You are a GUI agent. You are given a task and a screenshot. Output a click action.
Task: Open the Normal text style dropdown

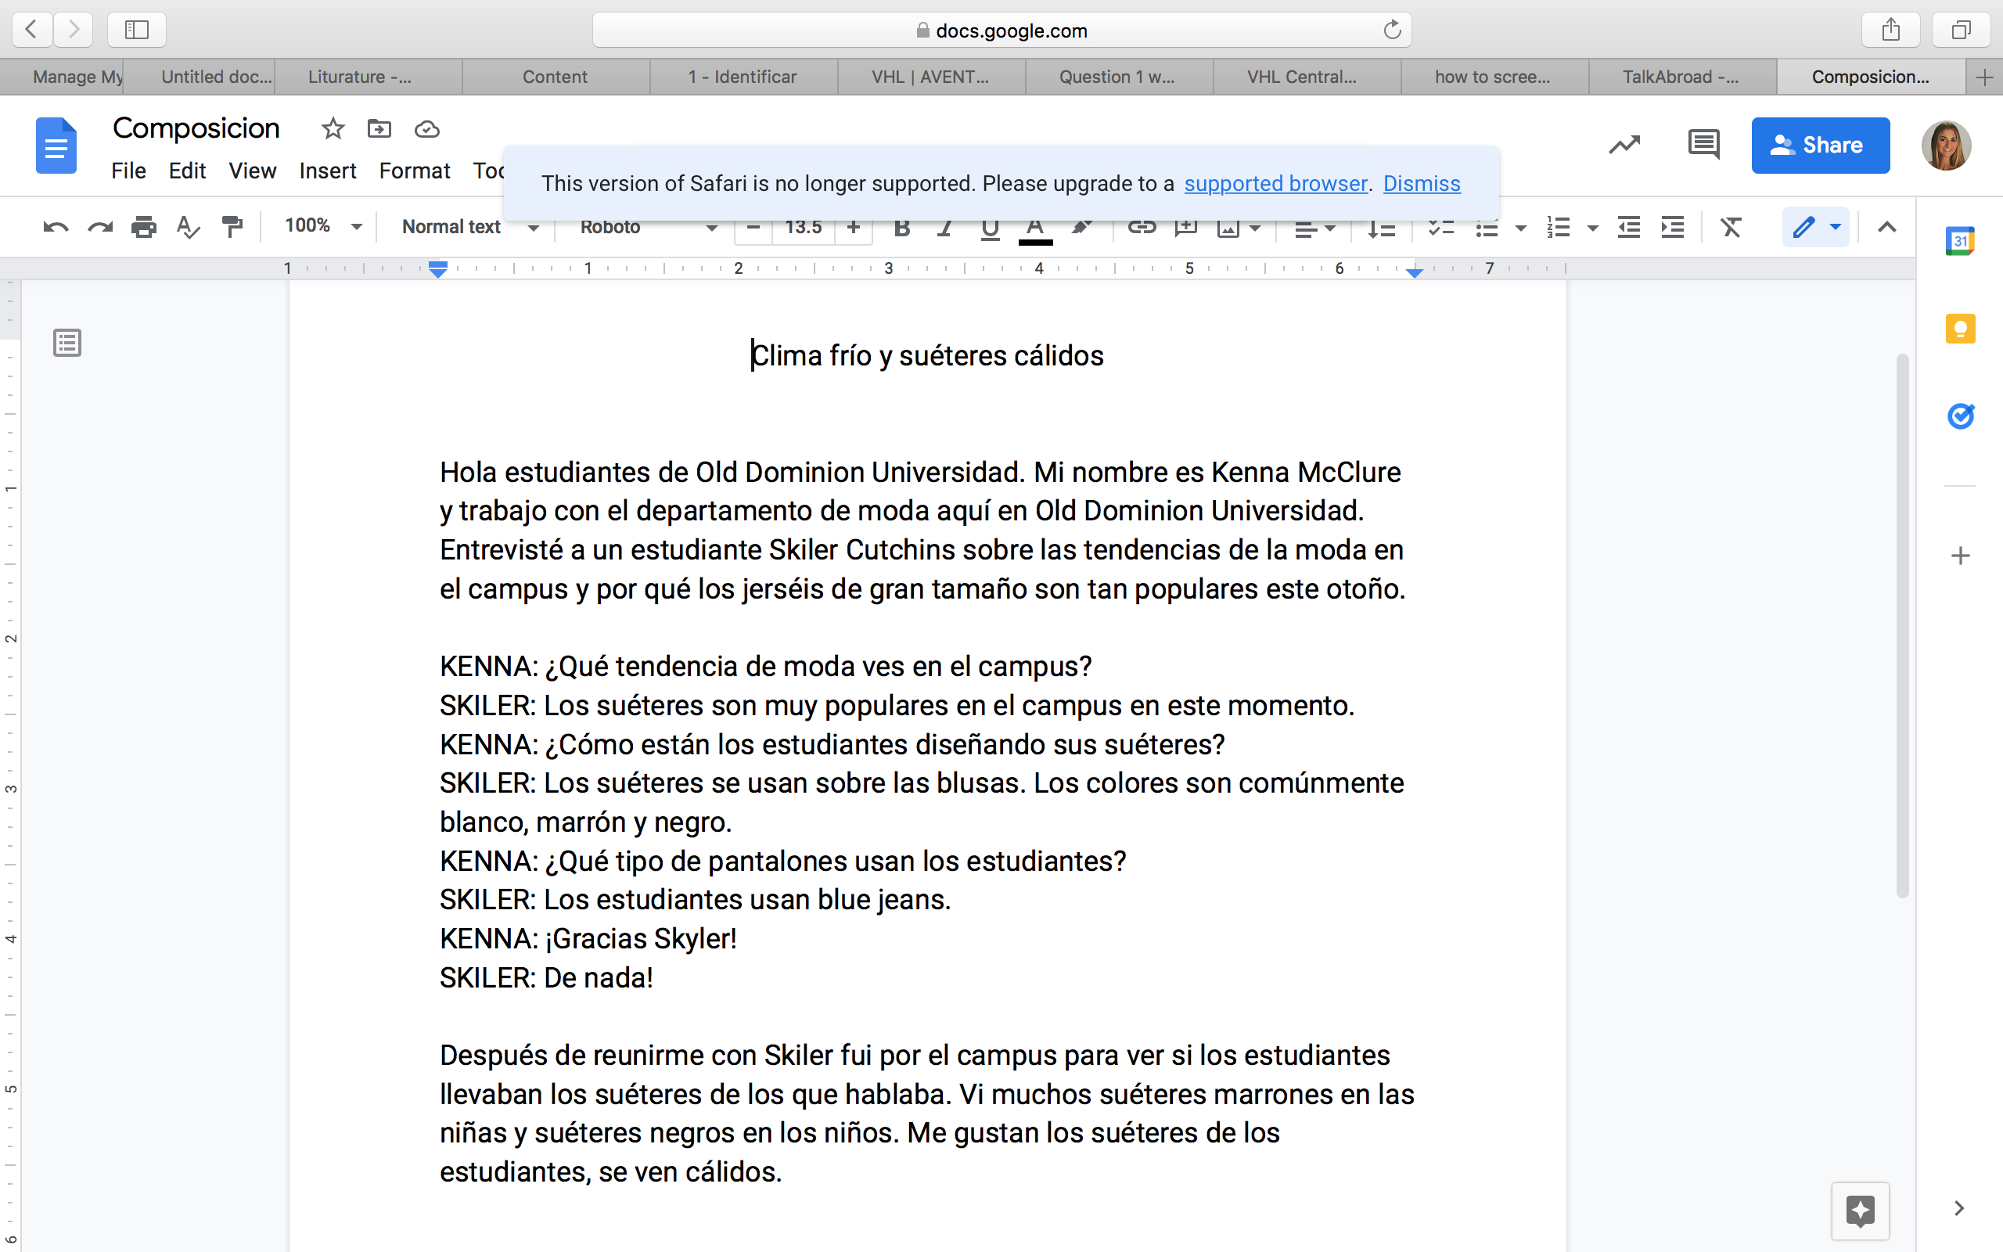click(x=469, y=226)
